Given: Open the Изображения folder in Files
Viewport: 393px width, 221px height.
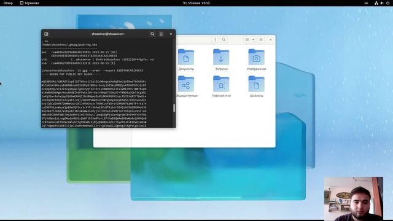Looking at the screenshot, I should tap(256, 60).
